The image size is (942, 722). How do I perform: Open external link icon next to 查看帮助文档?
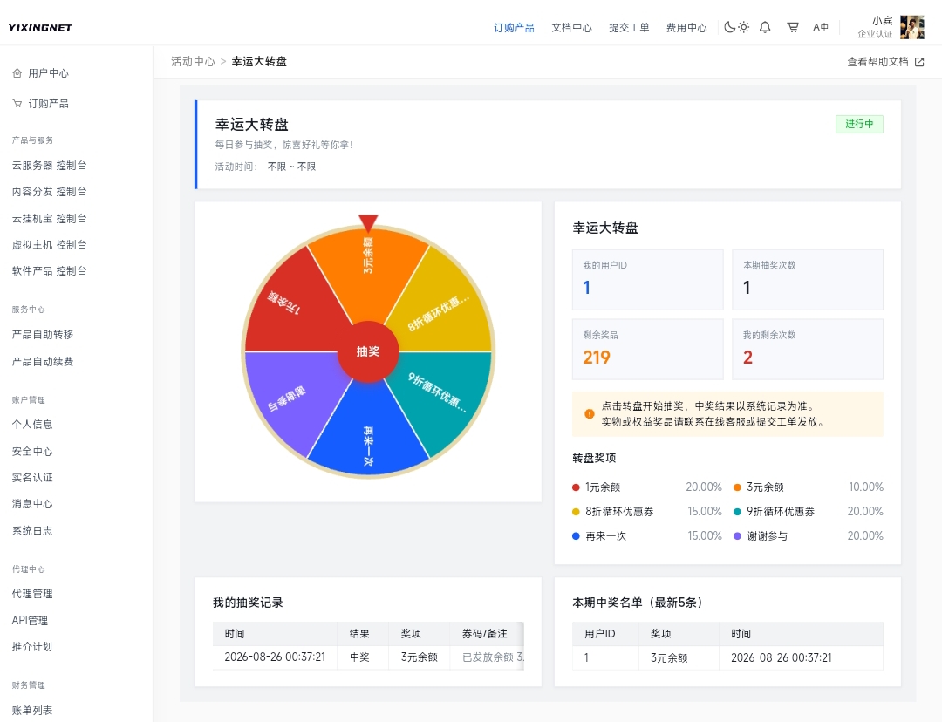[x=919, y=62]
